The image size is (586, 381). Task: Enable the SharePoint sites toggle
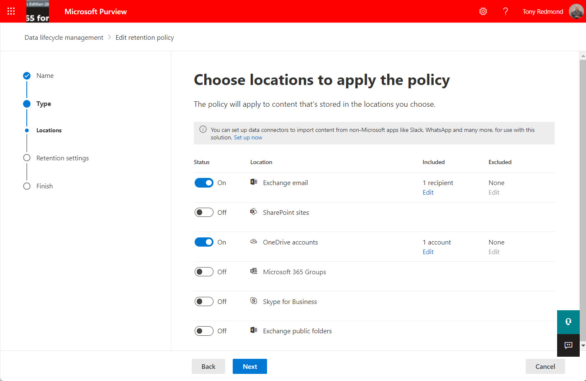pyautogui.click(x=204, y=212)
